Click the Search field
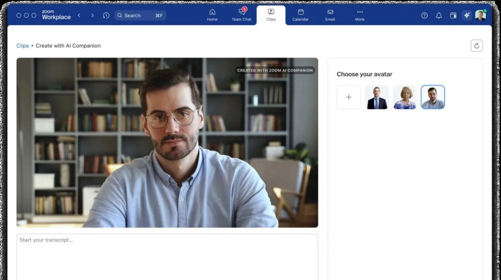 pos(140,16)
